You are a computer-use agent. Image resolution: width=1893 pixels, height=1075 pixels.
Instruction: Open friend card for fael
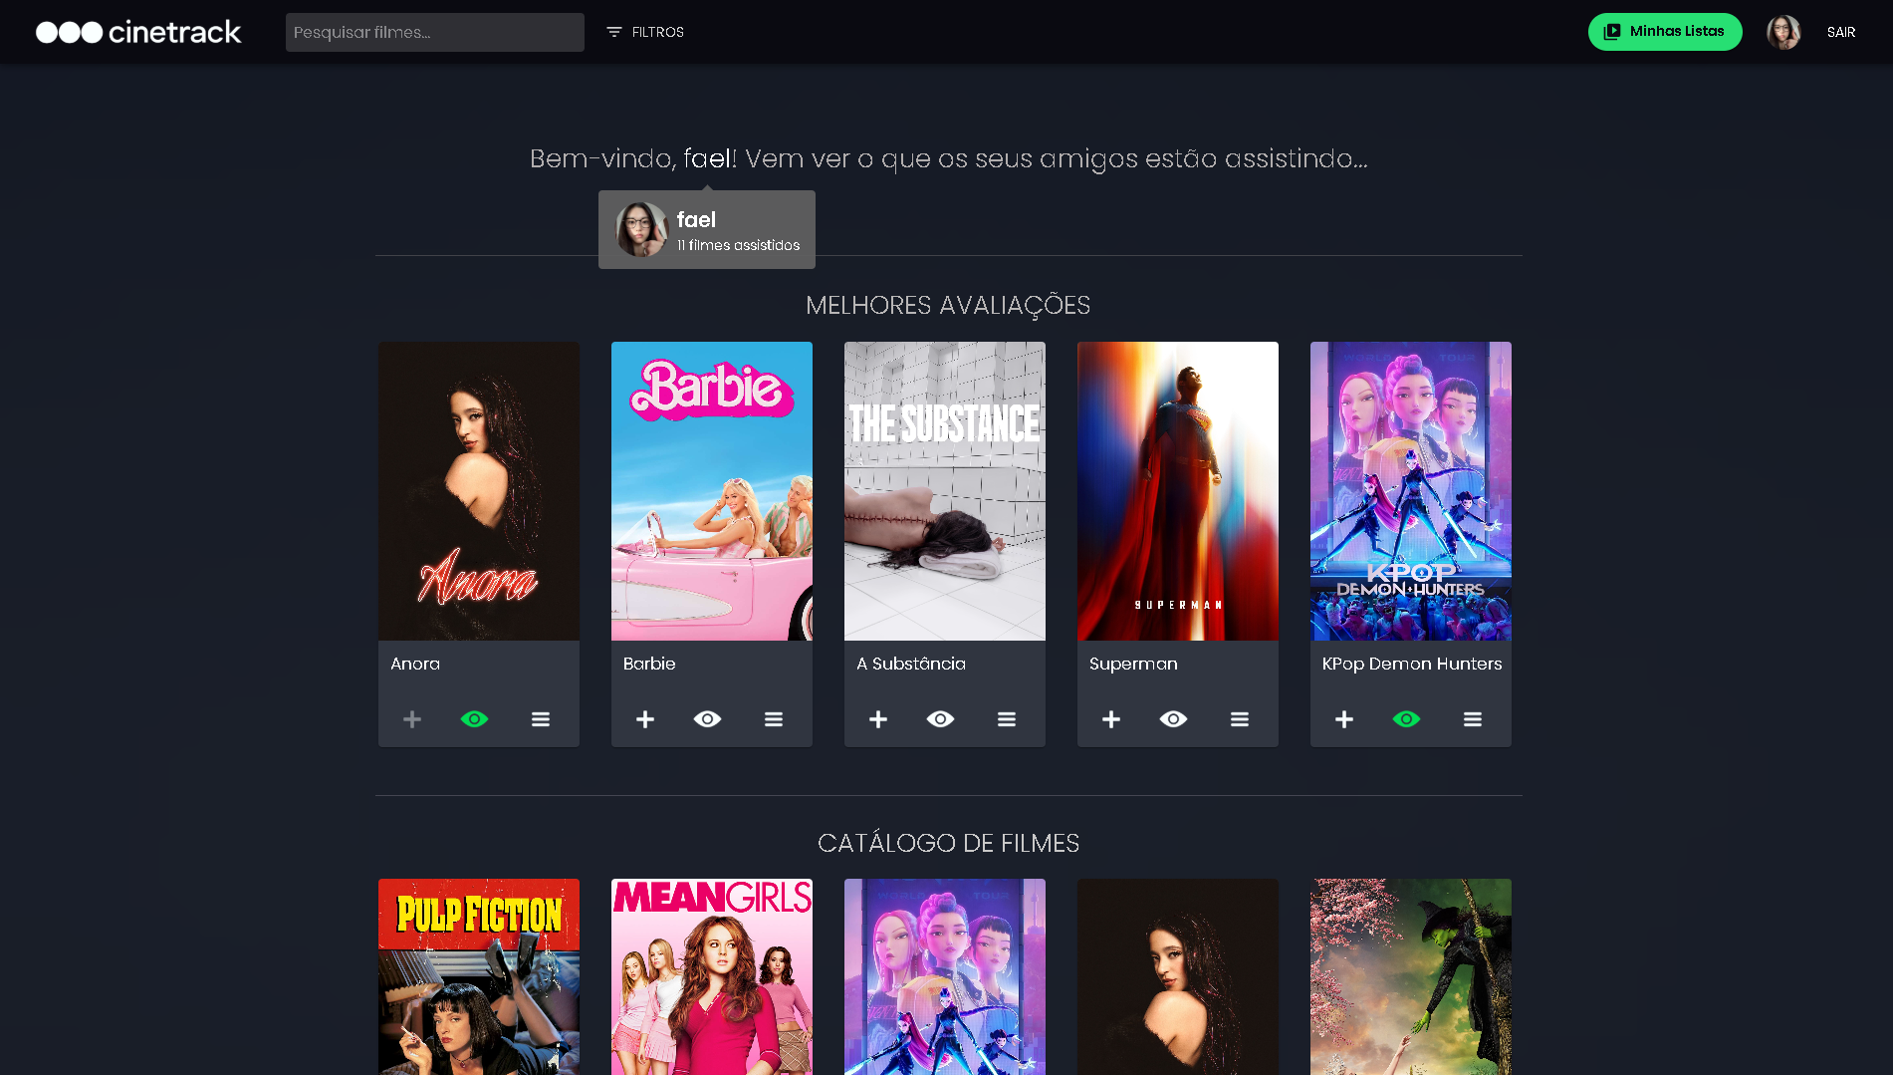coord(707,229)
